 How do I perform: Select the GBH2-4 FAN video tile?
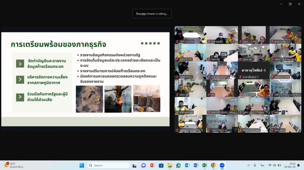[285, 70]
